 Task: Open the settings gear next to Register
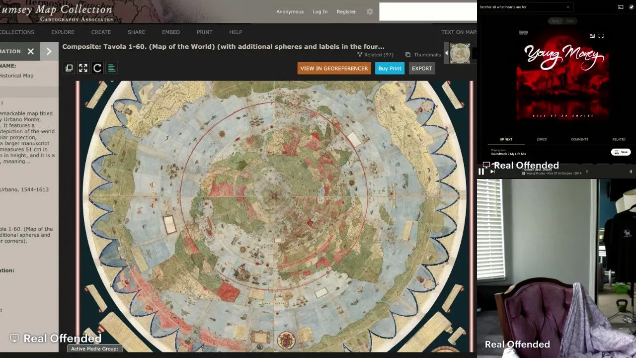tap(370, 11)
